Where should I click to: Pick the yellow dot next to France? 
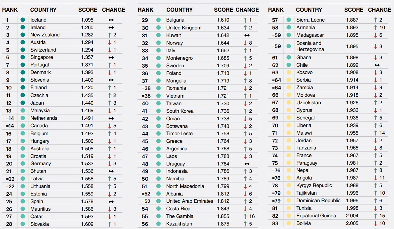click(289, 156)
